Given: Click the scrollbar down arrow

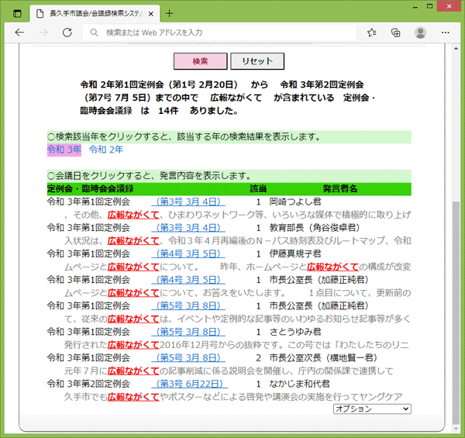Looking at the screenshot, I should point(456,429).
